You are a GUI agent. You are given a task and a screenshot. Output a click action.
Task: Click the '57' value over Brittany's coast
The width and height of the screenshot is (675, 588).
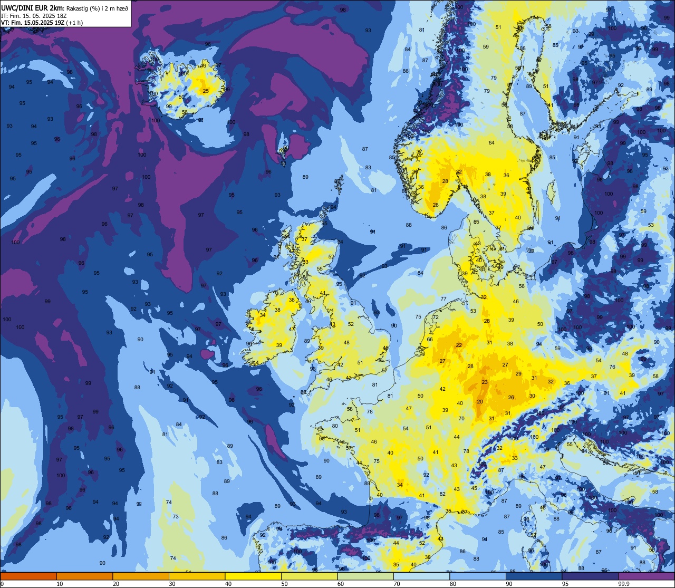coord(349,448)
